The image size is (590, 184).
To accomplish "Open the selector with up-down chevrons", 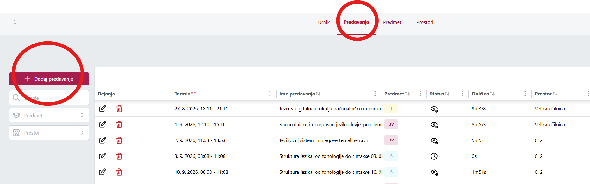I will click(x=11, y=22).
